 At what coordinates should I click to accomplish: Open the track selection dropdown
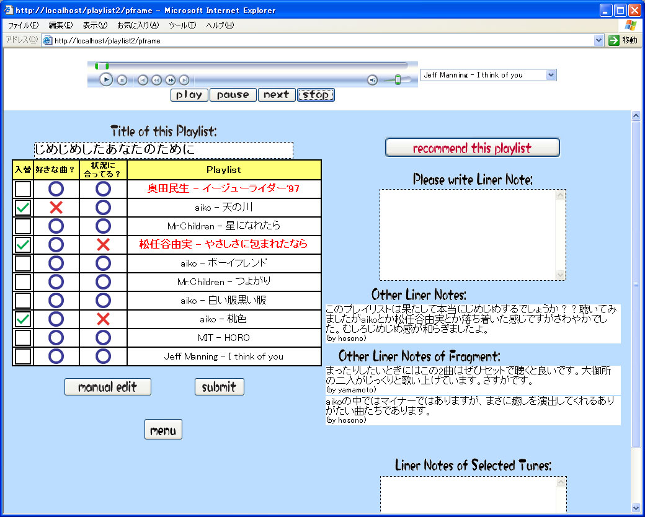551,75
